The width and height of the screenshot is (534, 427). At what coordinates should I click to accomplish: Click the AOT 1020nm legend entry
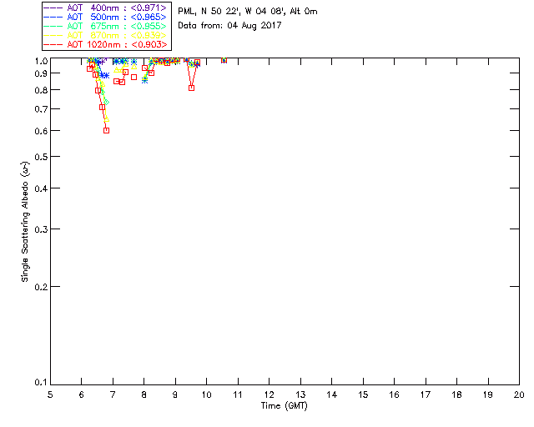tap(105, 44)
